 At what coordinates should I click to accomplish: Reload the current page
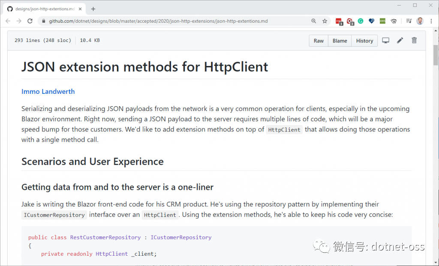point(30,21)
